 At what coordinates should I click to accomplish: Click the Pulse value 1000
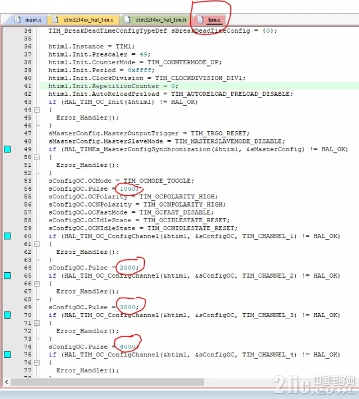point(128,188)
